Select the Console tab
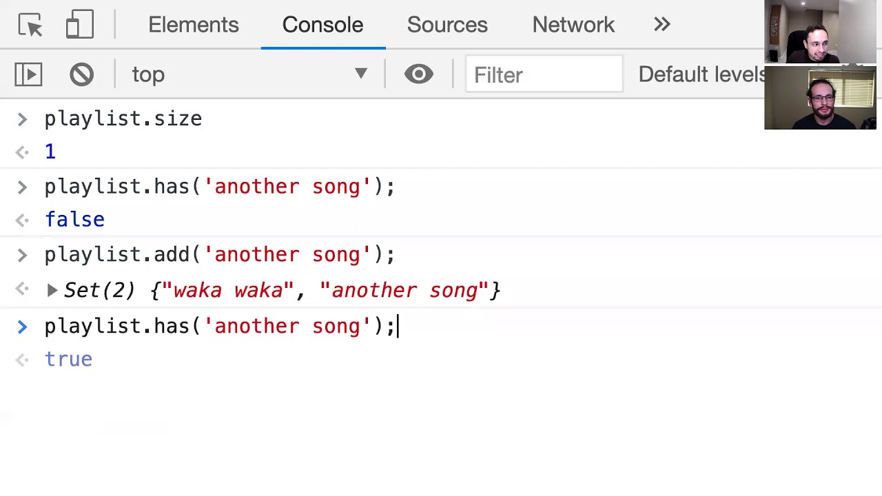Viewport: 882px width, 496px height. click(322, 25)
